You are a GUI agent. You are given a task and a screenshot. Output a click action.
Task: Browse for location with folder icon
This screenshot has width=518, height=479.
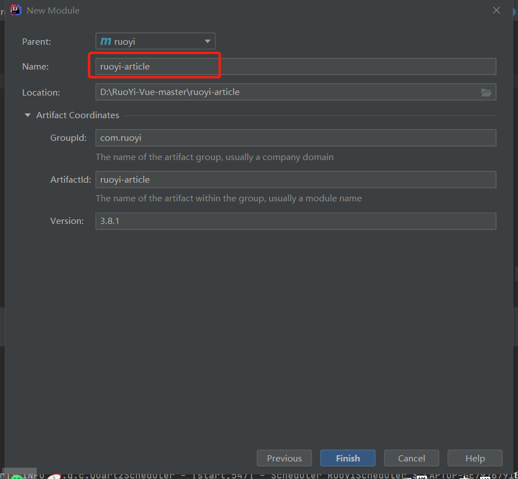[x=486, y=93]
